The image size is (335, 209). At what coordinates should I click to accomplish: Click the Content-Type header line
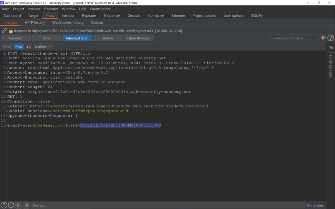click(x=66, y=82)
